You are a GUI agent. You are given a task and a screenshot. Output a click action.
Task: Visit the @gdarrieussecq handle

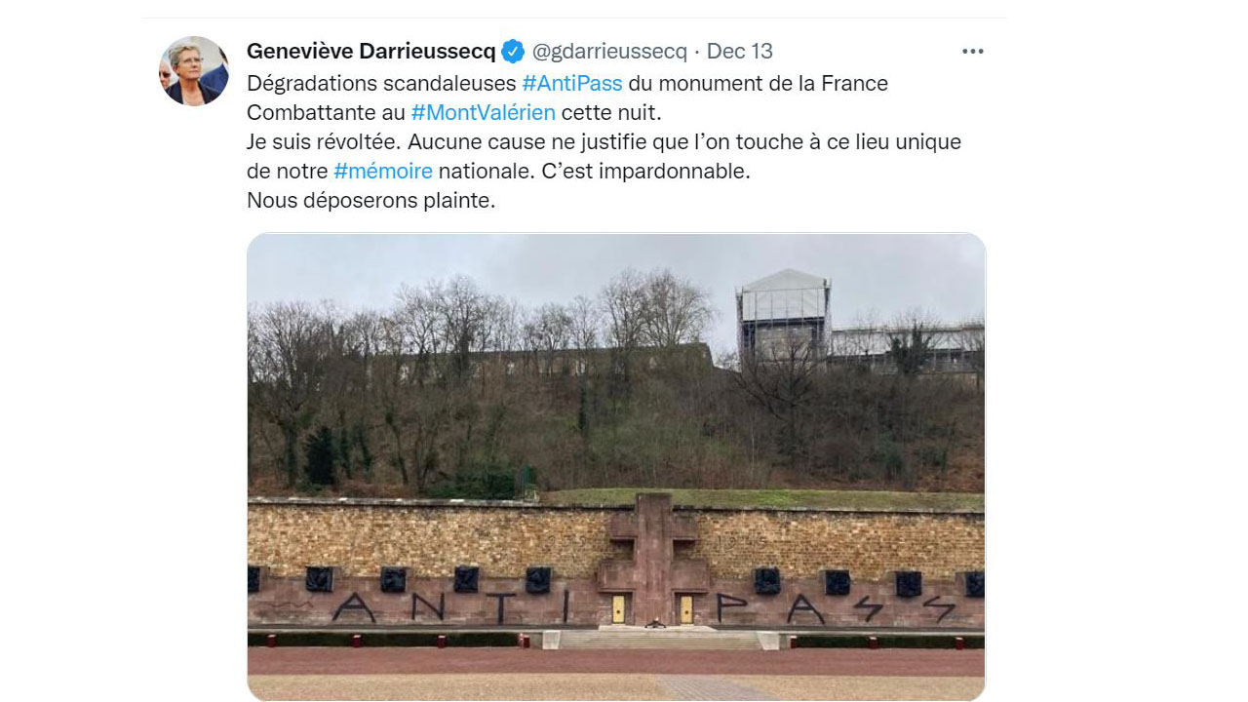[x=609, y=51]
